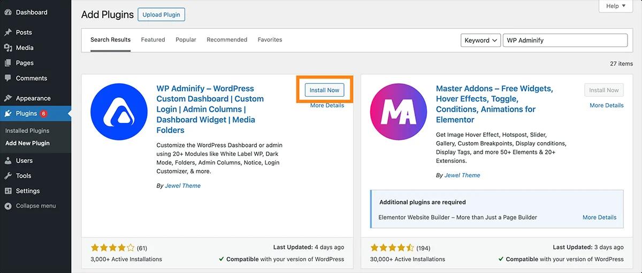The image size is (642, 273).
Task: Switch to the Popular tab
Action: [x=186, y=40]
